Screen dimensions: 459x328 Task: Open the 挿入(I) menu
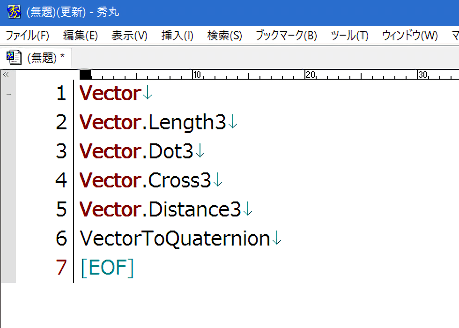177,36
